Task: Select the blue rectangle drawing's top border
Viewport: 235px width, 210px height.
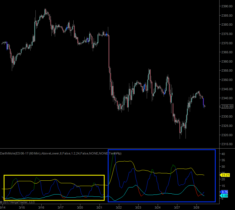Action: click(162, 150)
